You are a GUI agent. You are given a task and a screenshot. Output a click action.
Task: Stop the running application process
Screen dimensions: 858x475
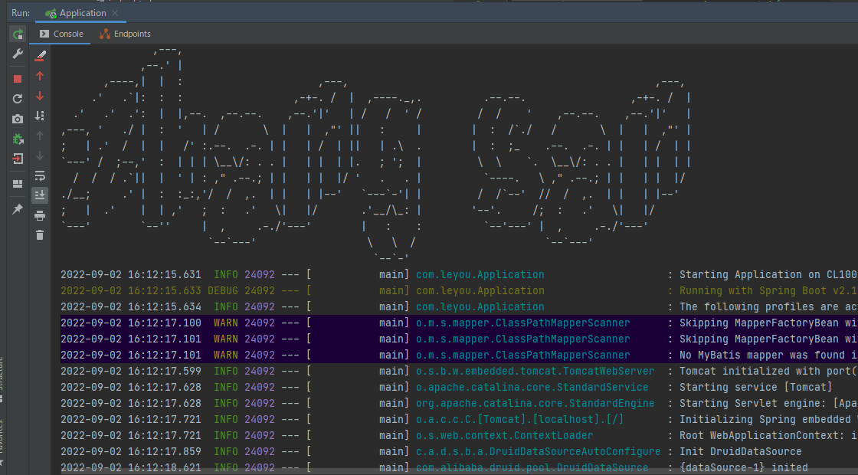pyautogui.click(x=17, y=77)
